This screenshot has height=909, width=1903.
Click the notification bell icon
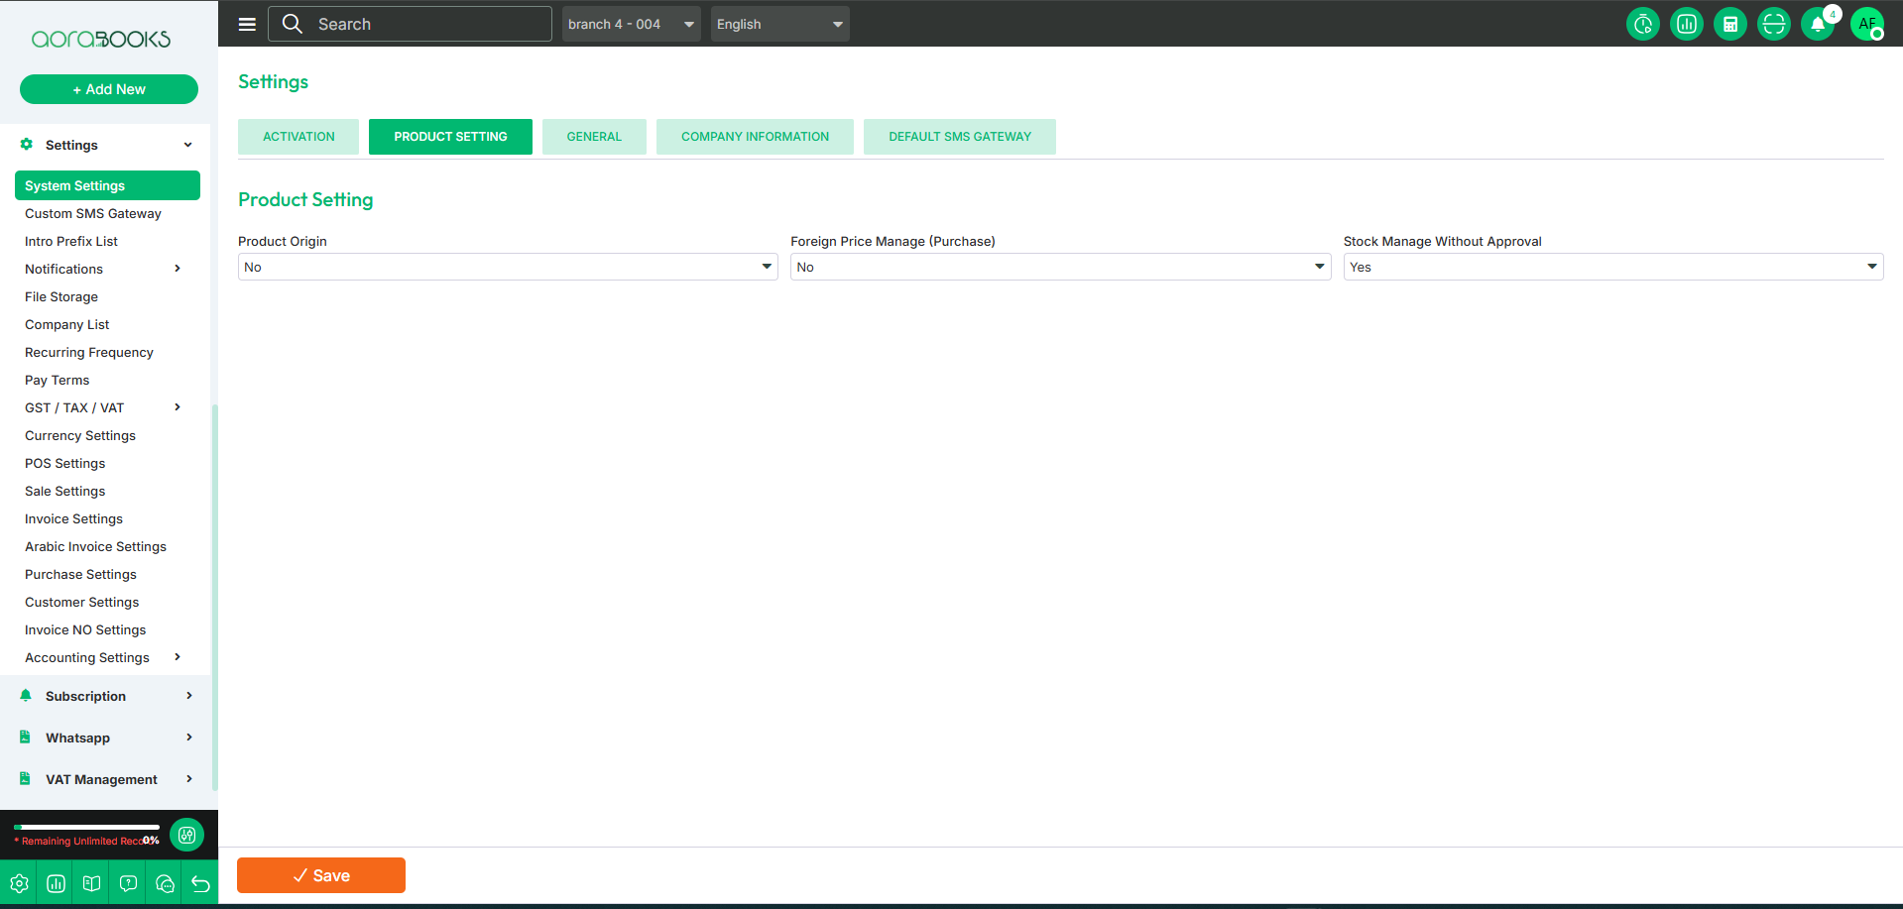tap(1817, 24)
